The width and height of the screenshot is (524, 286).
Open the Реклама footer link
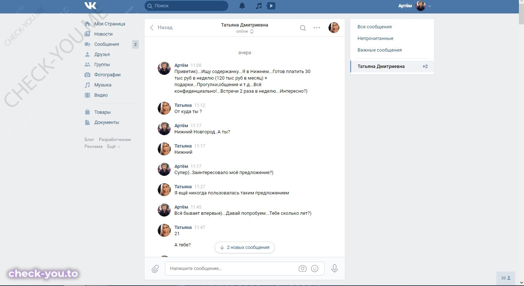94,146
